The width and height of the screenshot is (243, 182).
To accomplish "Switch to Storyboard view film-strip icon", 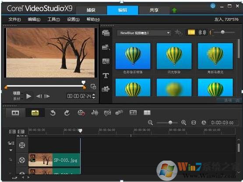I will point(15,113).
